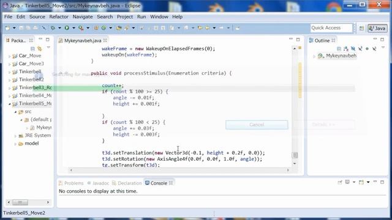The image size is (392, 220).
Task: Toggle the Java perspective button
Action: click(377, 29)
